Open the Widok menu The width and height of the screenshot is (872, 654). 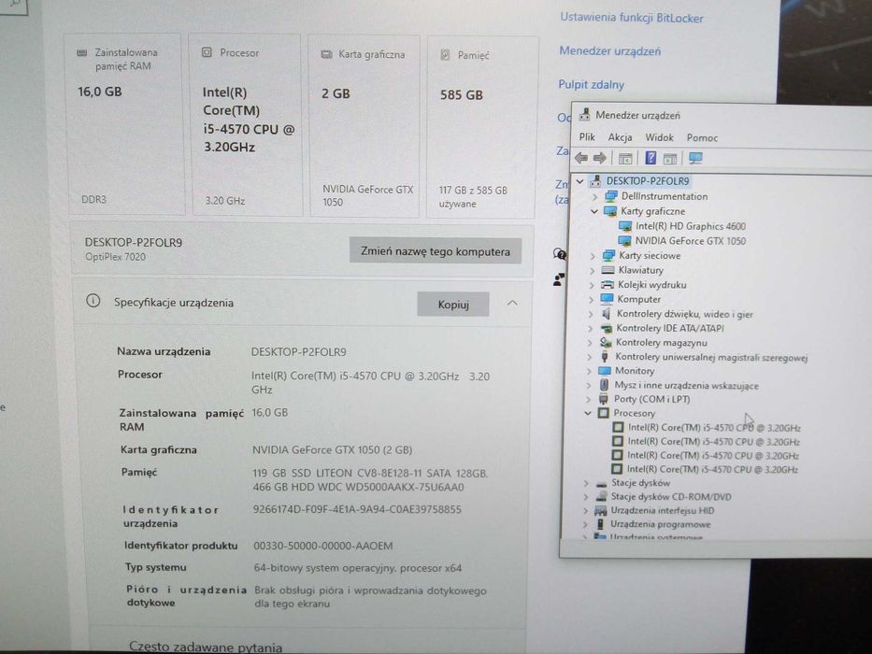659,137
